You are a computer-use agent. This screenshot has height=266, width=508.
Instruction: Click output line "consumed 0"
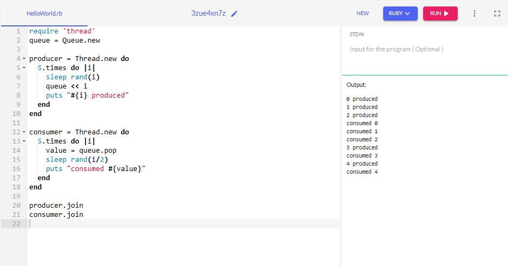click(362, 123)
